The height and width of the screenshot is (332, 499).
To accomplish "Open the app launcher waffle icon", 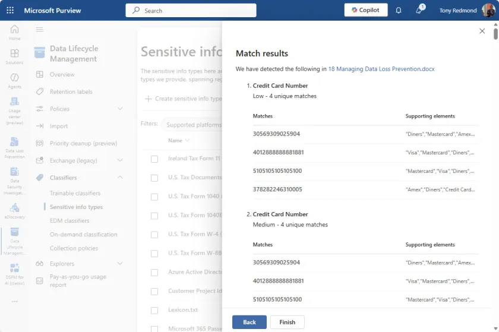I will [11, 10].
